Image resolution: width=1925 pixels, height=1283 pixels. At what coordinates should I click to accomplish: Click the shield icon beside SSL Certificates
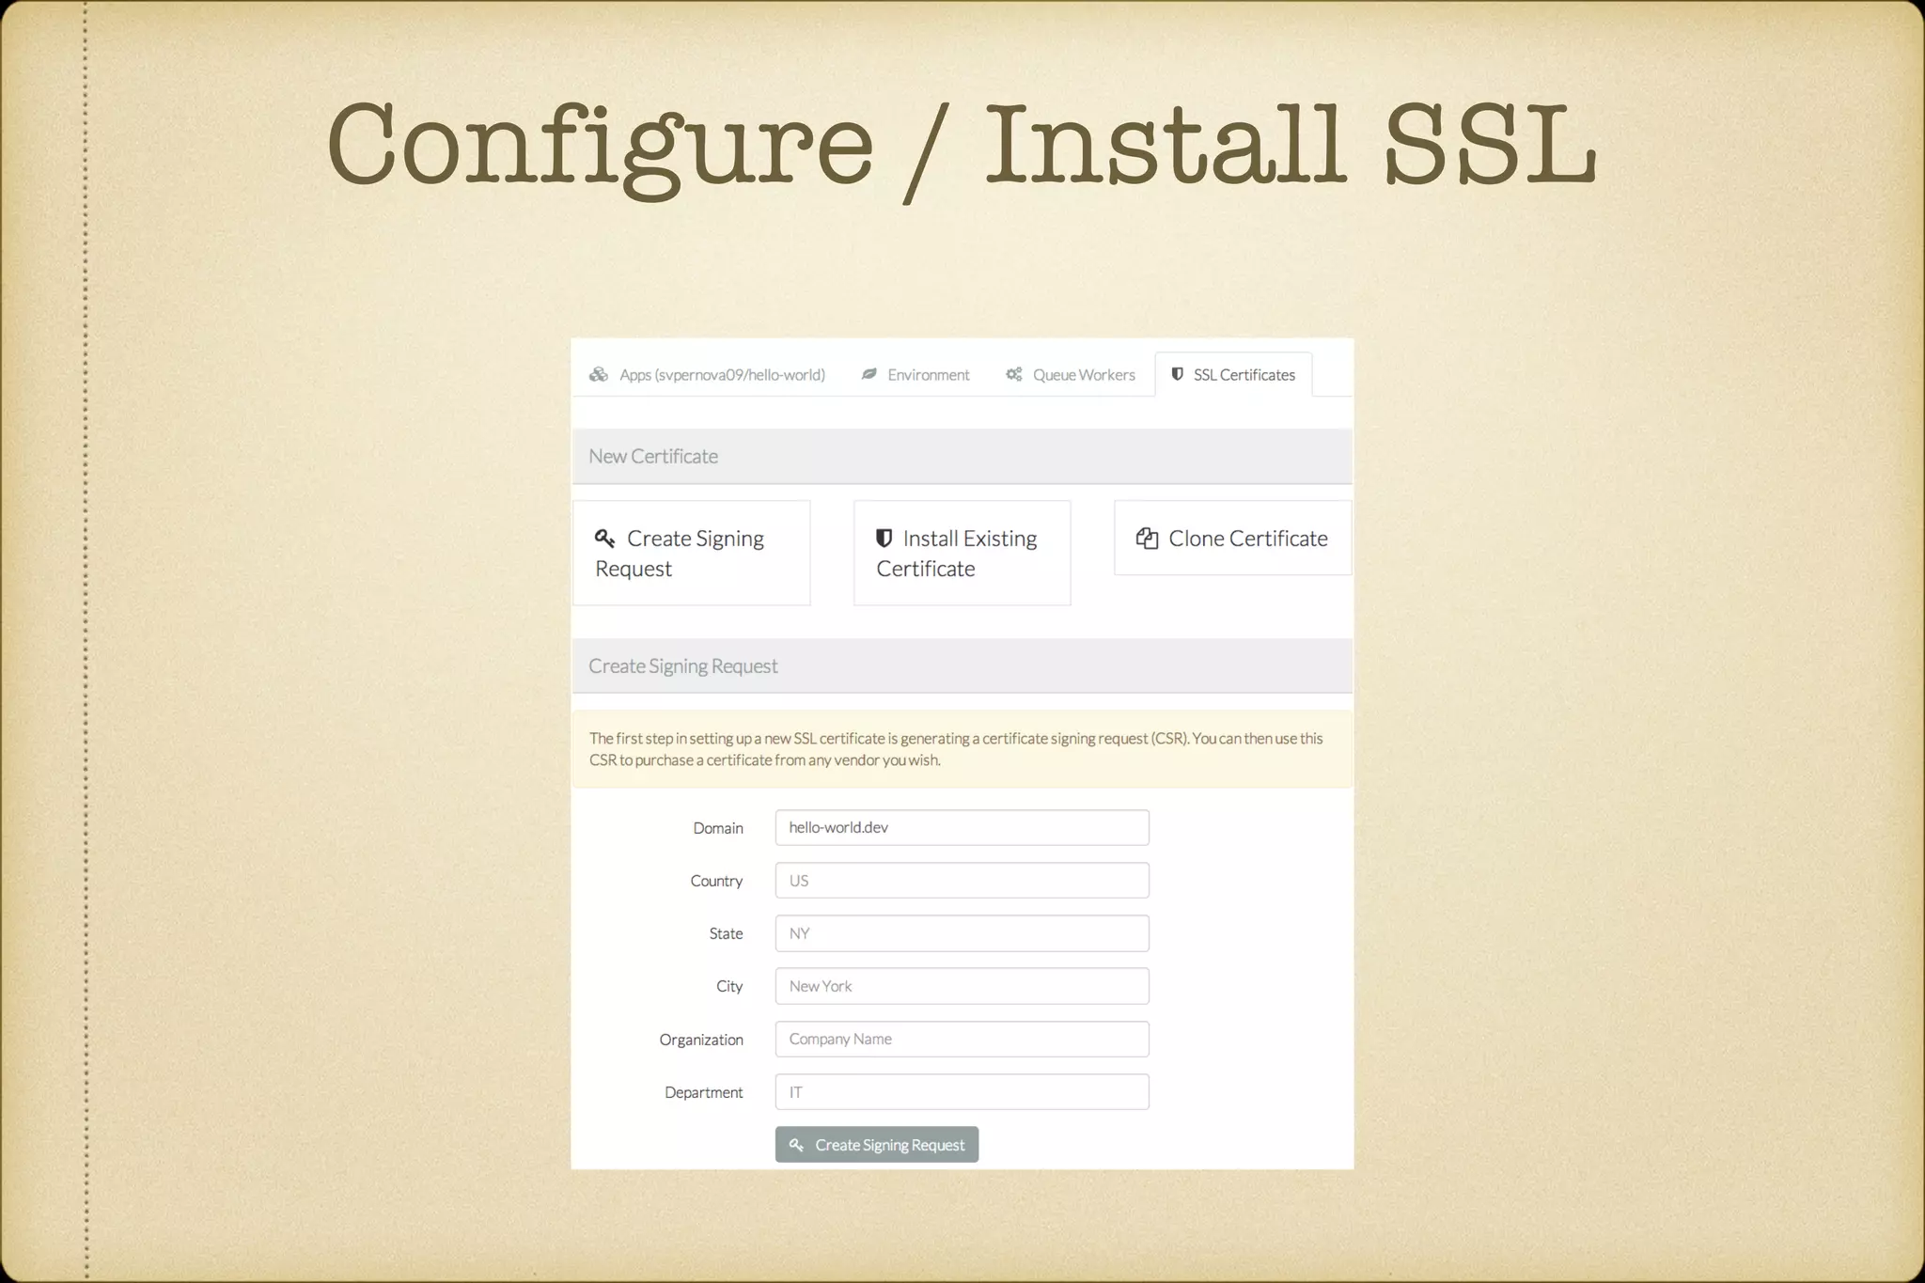click(x=1177, y=374)
